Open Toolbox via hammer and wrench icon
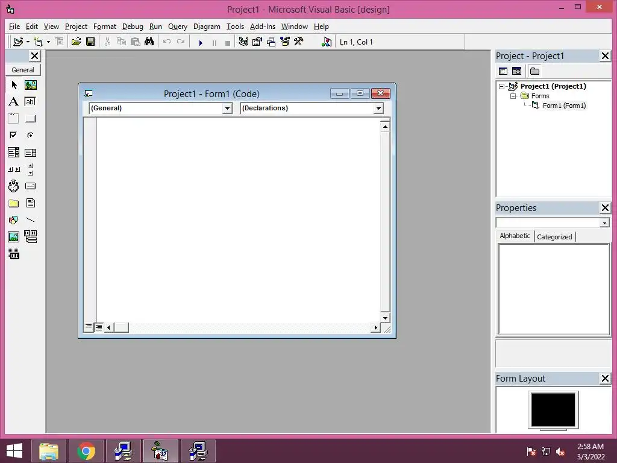 (299, 42)
